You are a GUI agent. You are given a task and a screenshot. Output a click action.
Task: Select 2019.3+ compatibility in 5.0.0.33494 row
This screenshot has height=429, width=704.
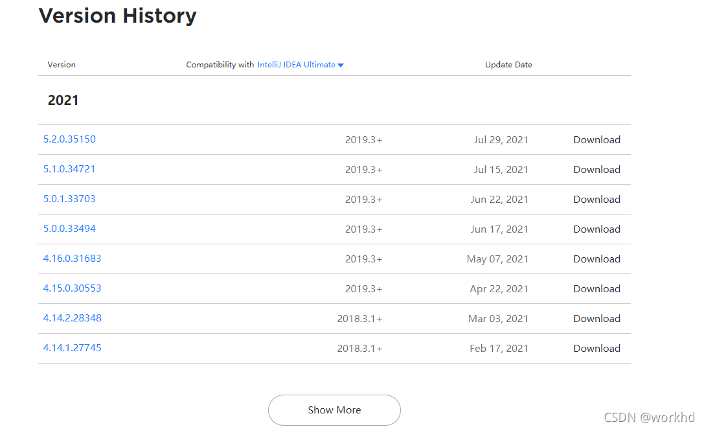pyautogui.click(x=364, y=229)
